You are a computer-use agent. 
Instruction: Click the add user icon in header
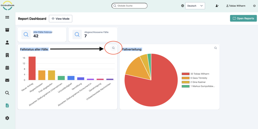click(217, 6)
